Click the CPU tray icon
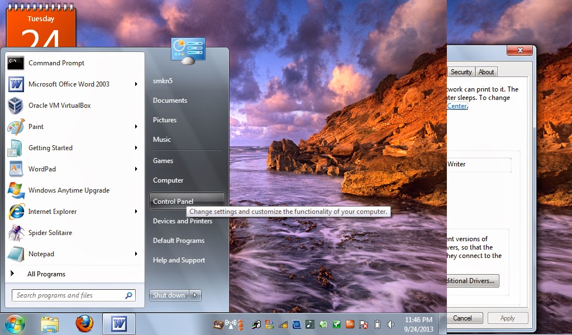This screenshot has width=572, height=335. point(218,324)
